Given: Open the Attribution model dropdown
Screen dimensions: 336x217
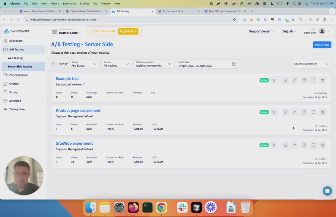Looking at the screenshot, I should pyautogui.click(x=154, y=64).
